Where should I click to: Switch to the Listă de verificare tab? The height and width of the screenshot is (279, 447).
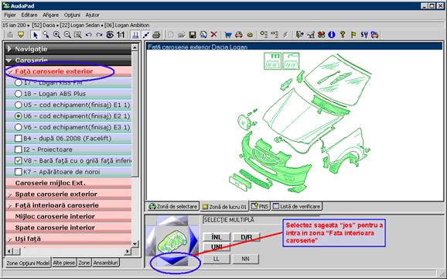point(296,206)
